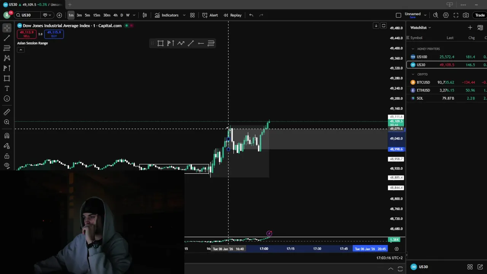Select the rectangle shape tool in left toolbar

pyautogui.click(x=7, y=78)
